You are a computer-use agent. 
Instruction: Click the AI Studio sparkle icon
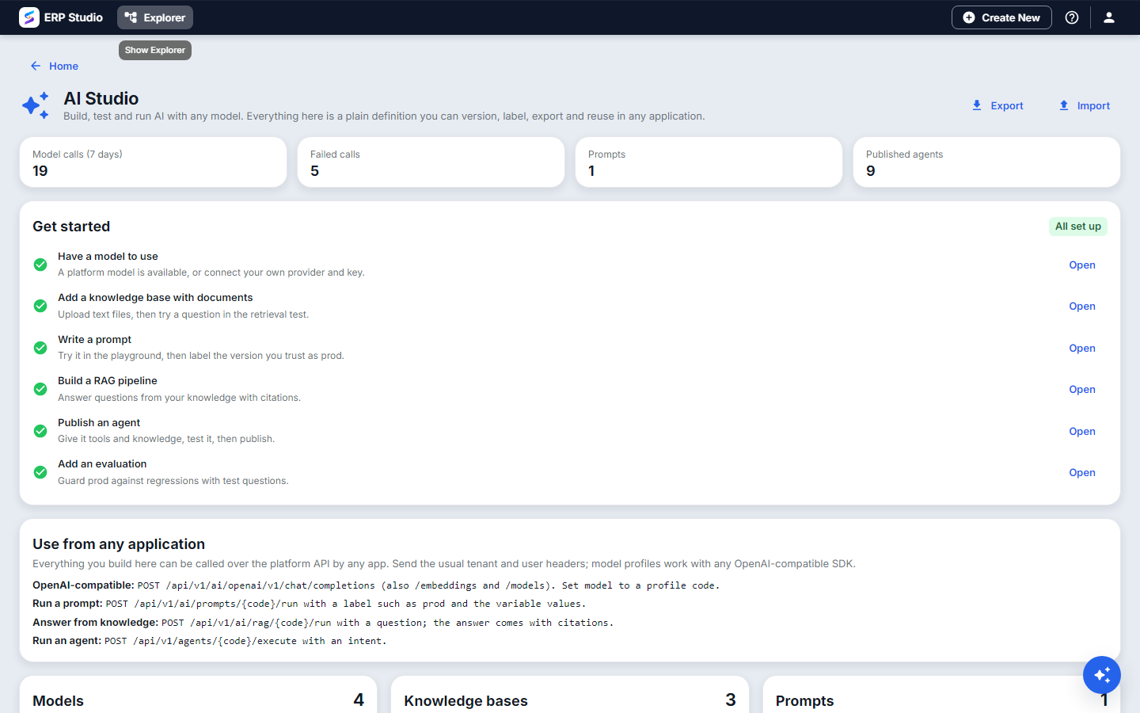click(x=36, y=105)
